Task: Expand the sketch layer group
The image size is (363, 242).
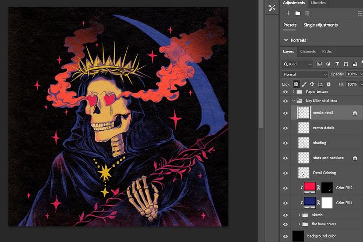Action: (x=299, y=215)
